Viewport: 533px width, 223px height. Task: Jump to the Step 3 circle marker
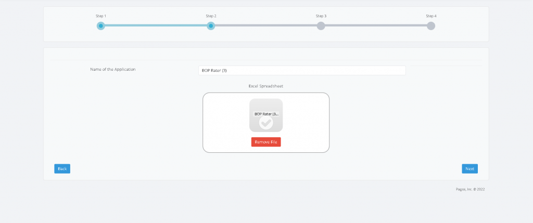(321, 26)
